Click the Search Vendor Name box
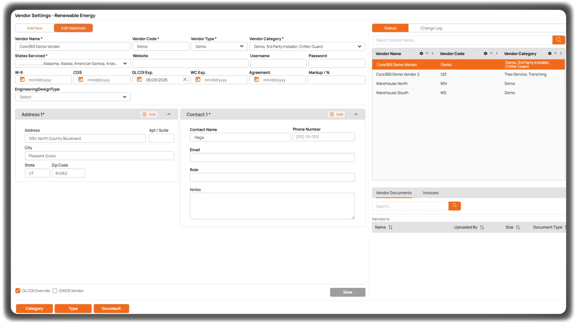577x324 pixels. [x=462, y=40]
